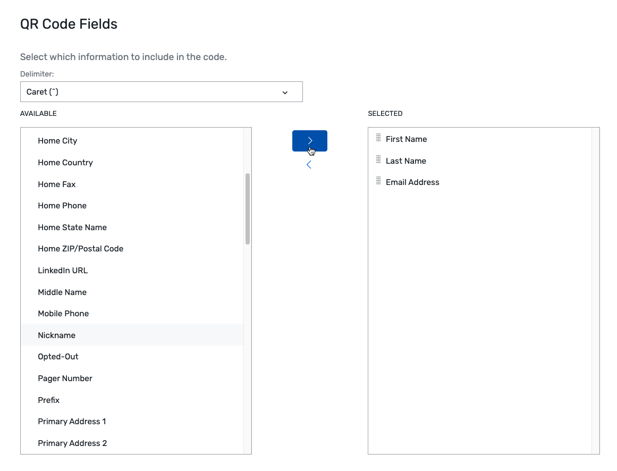The height and width of the screenshot is (471, 617).
Task: Pick the Middle Name field
Action: pos(62,292)
